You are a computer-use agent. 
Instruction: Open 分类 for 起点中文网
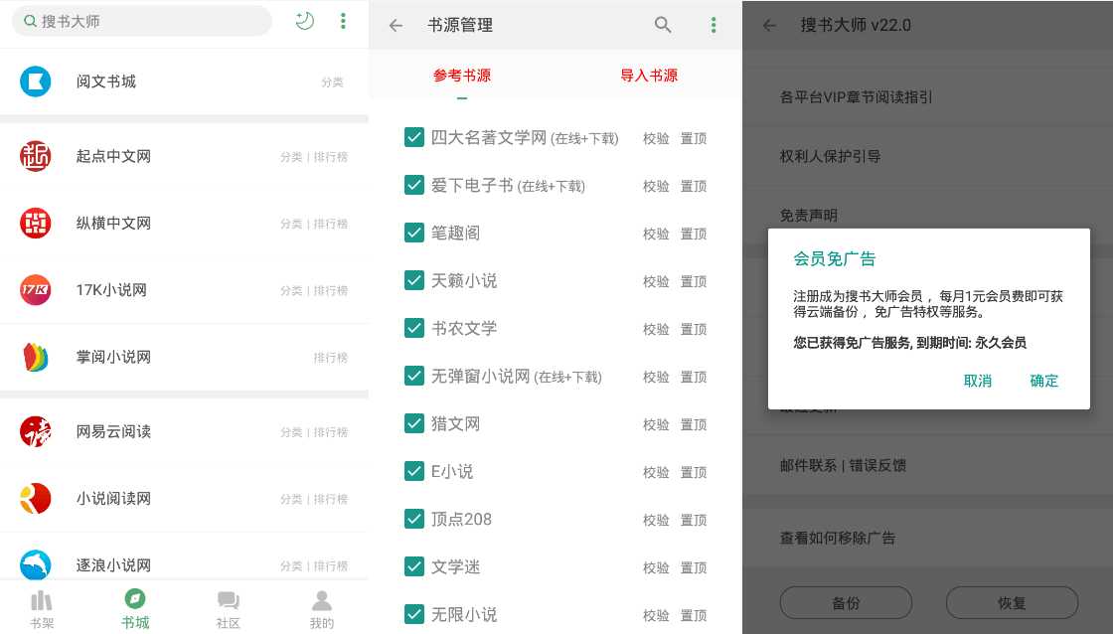(x=291, y=157)
